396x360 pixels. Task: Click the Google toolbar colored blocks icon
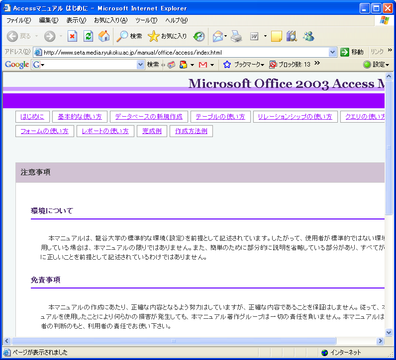[183, 65]
